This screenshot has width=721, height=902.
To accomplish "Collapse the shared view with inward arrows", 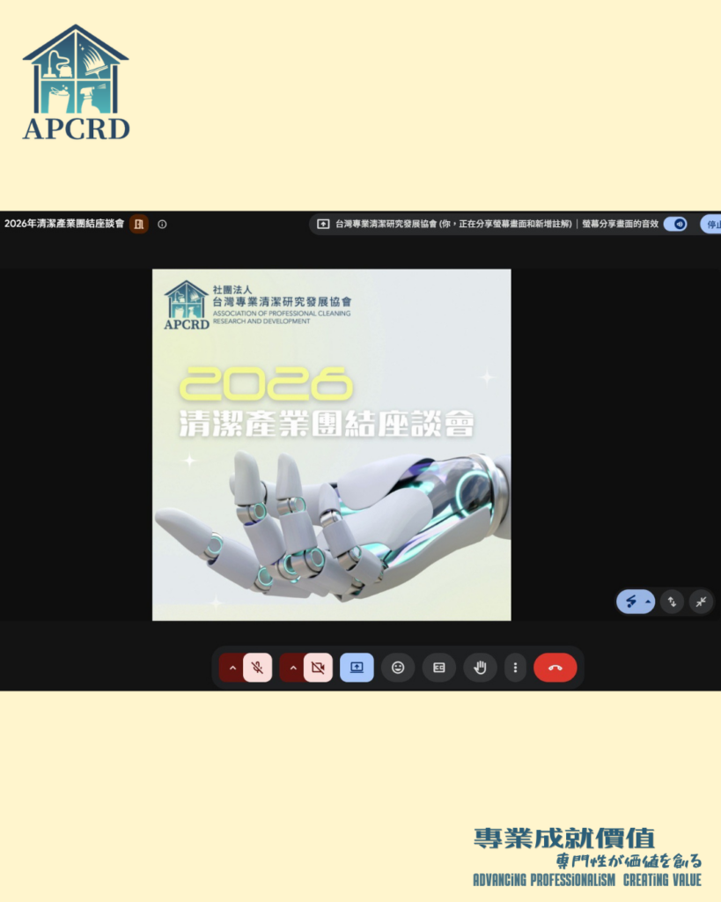I will (701, 602).
